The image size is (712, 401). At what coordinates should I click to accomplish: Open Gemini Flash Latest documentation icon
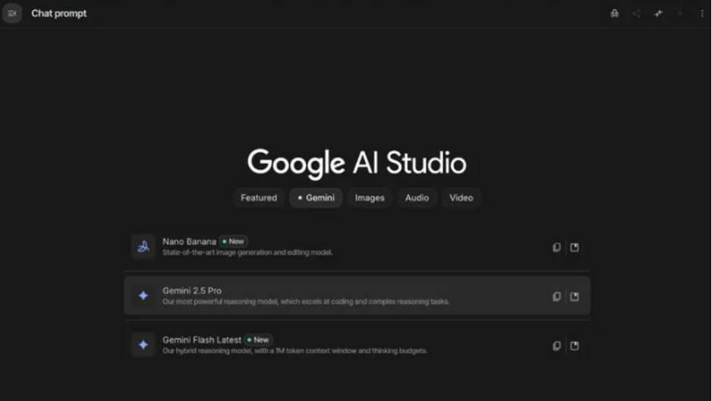click(575, 346)
